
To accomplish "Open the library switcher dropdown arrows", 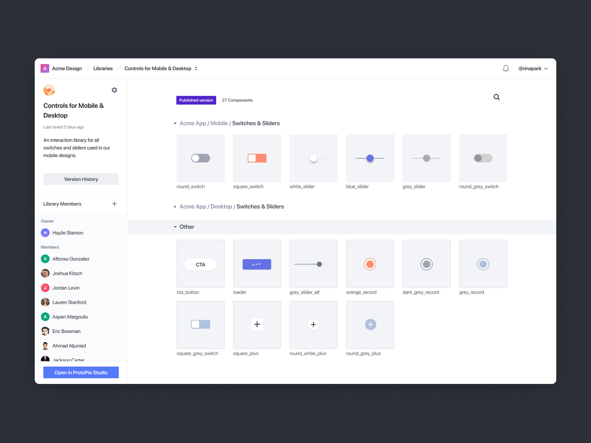I will 196,68.
